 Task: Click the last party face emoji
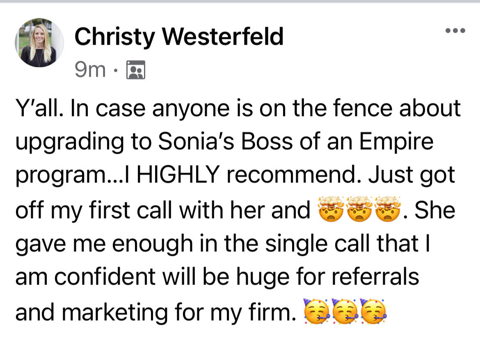[373, 311]
